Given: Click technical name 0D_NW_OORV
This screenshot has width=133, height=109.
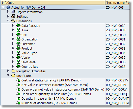Looking at the screenshot, I should [x=116, y=89].
